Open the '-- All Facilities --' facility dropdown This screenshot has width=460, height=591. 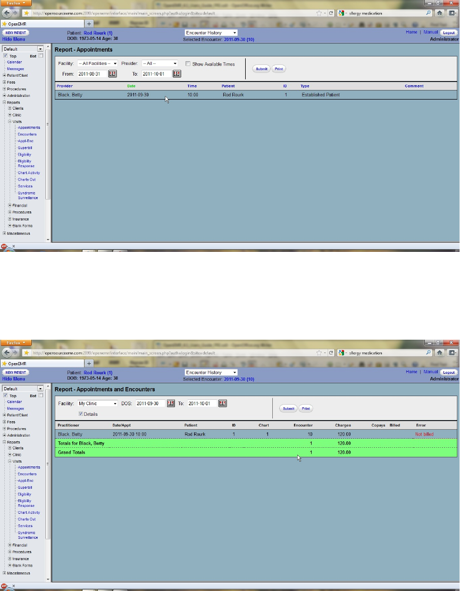coord(97,63)
